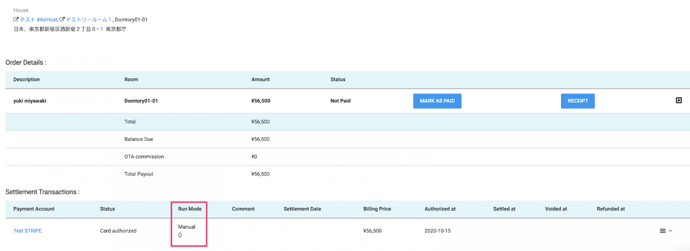Open the ドミトリールーム1 room link
This screenshot has width=690, height=251.
(x=89, y=20)
